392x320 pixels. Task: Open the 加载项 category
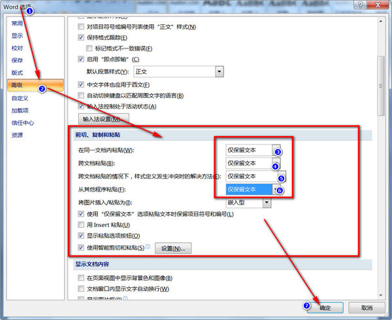point(20,111)
